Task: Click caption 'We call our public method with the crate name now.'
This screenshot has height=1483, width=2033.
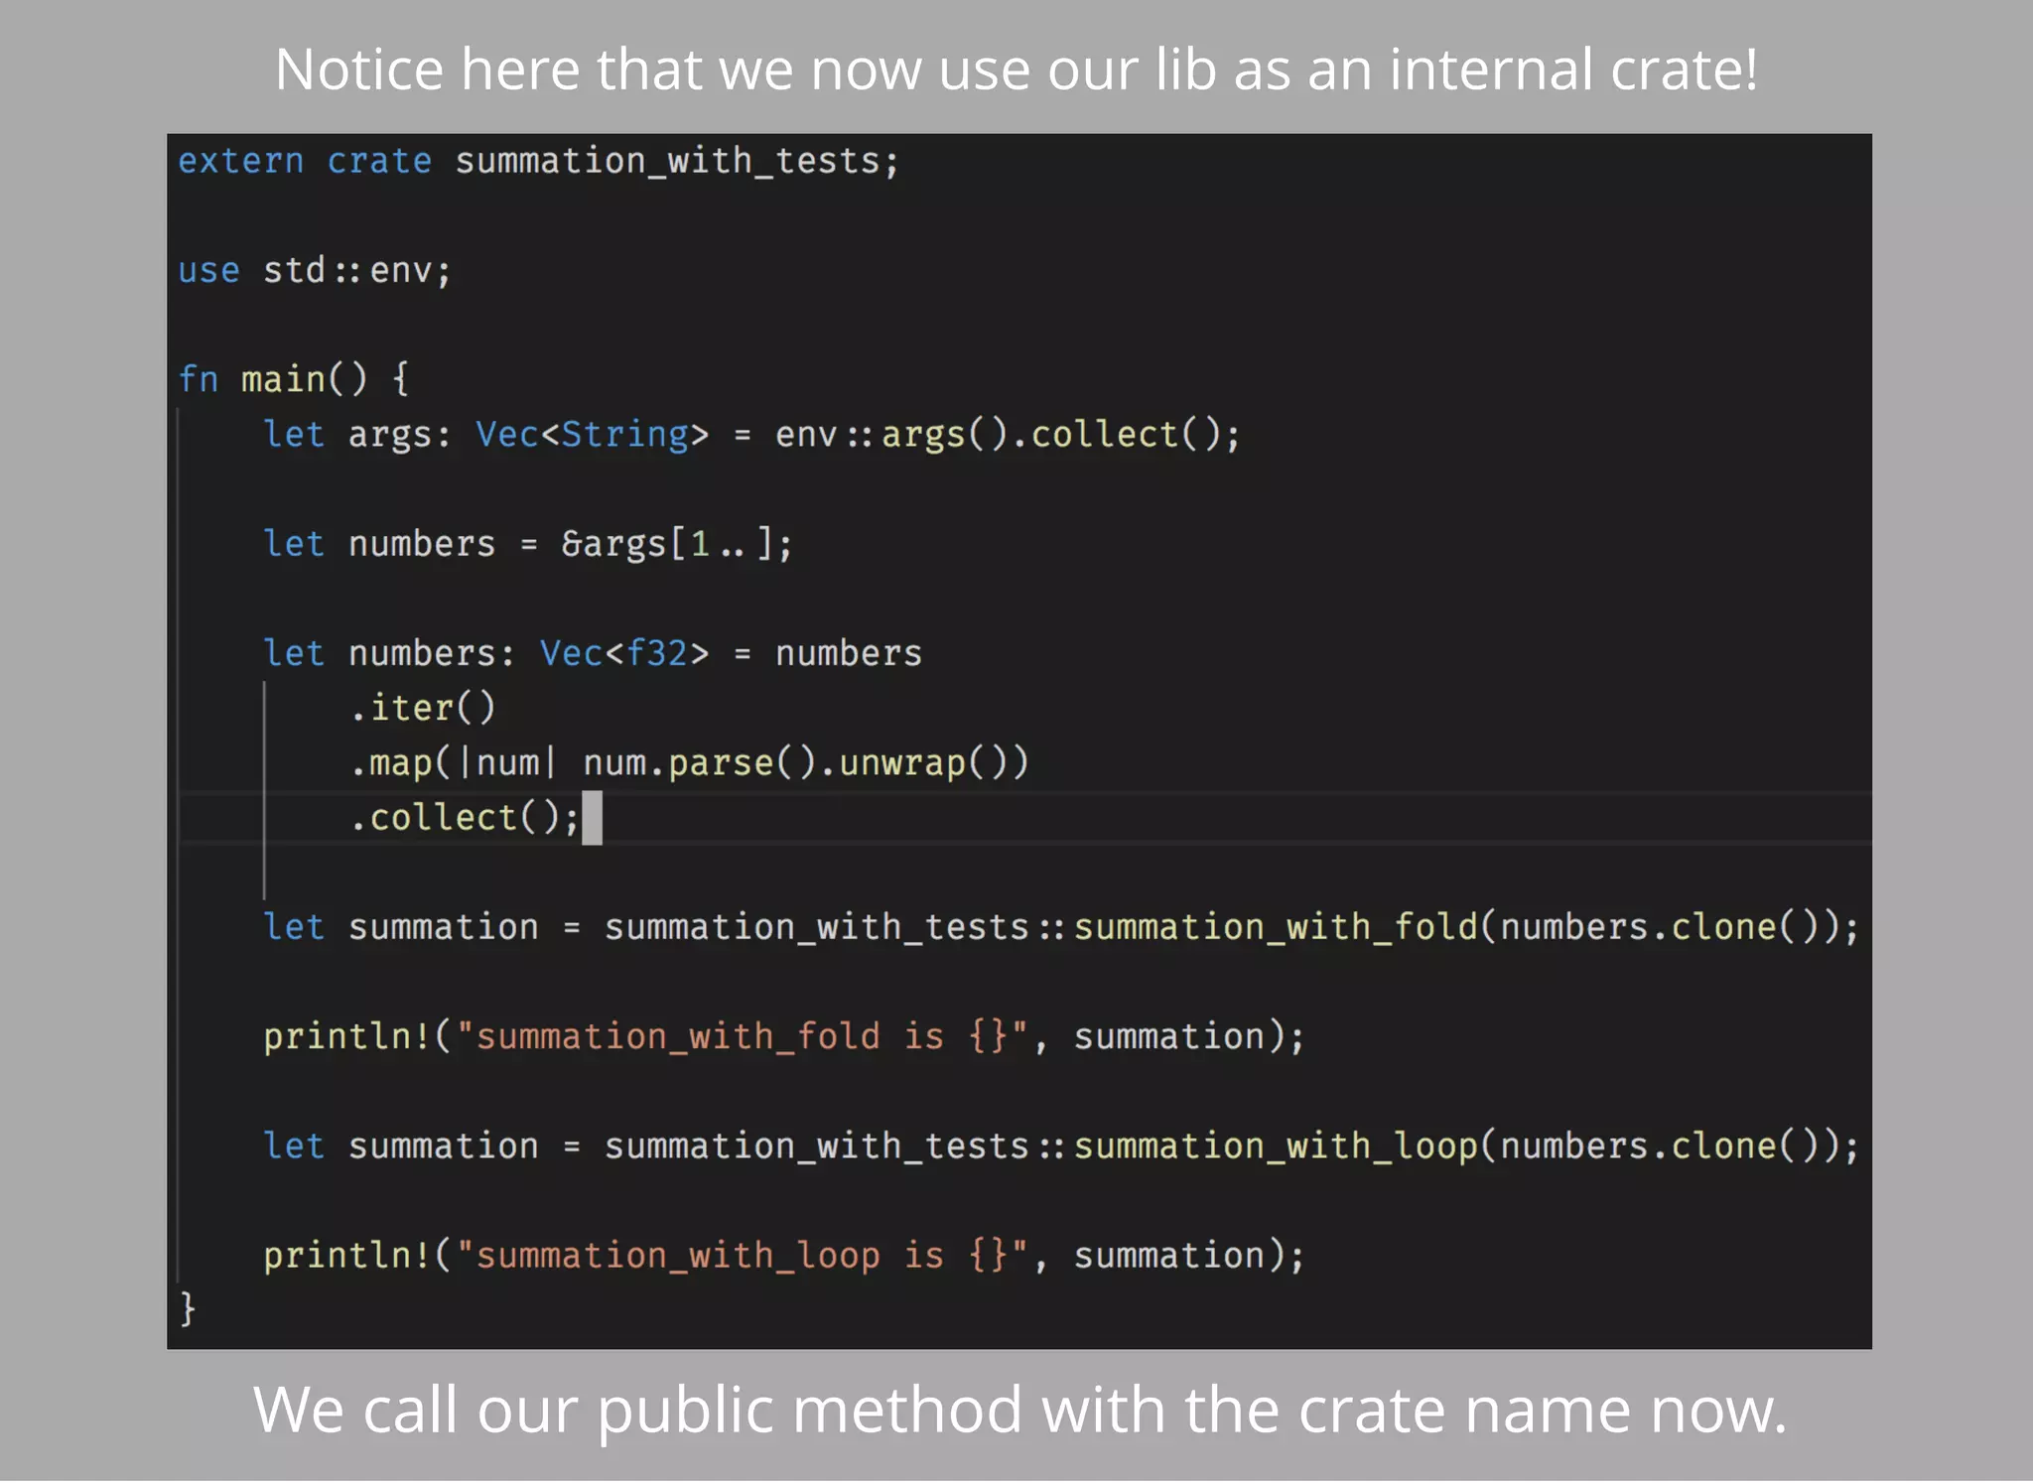Action: click(x=1019, y=1410)
